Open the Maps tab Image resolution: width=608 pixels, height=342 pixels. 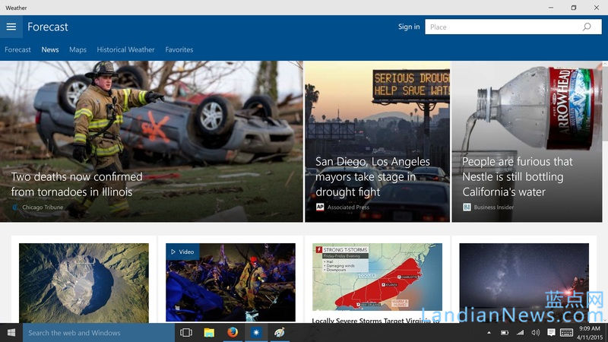point(78,49)
